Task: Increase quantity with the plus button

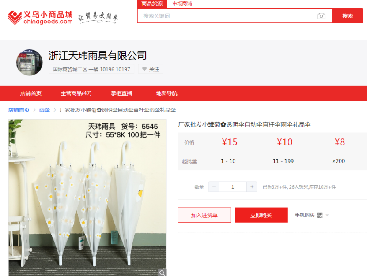Action: pyautogui.click(x=252, y=187)
